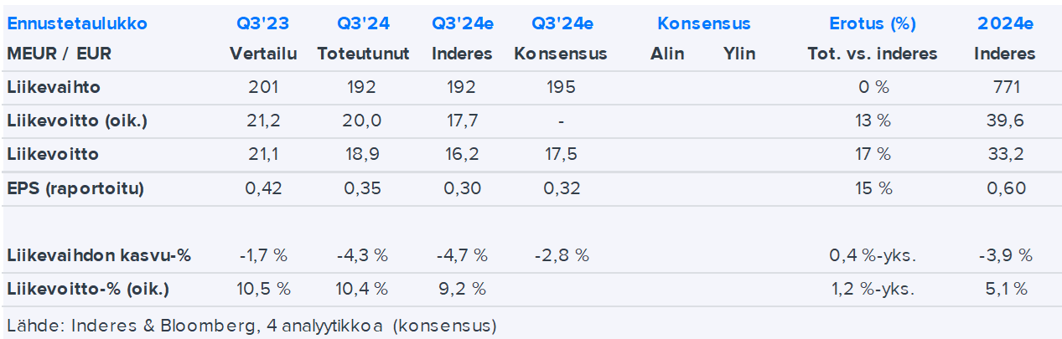Select the Liikevaihdon kasvu-% row label

[98, 256]
